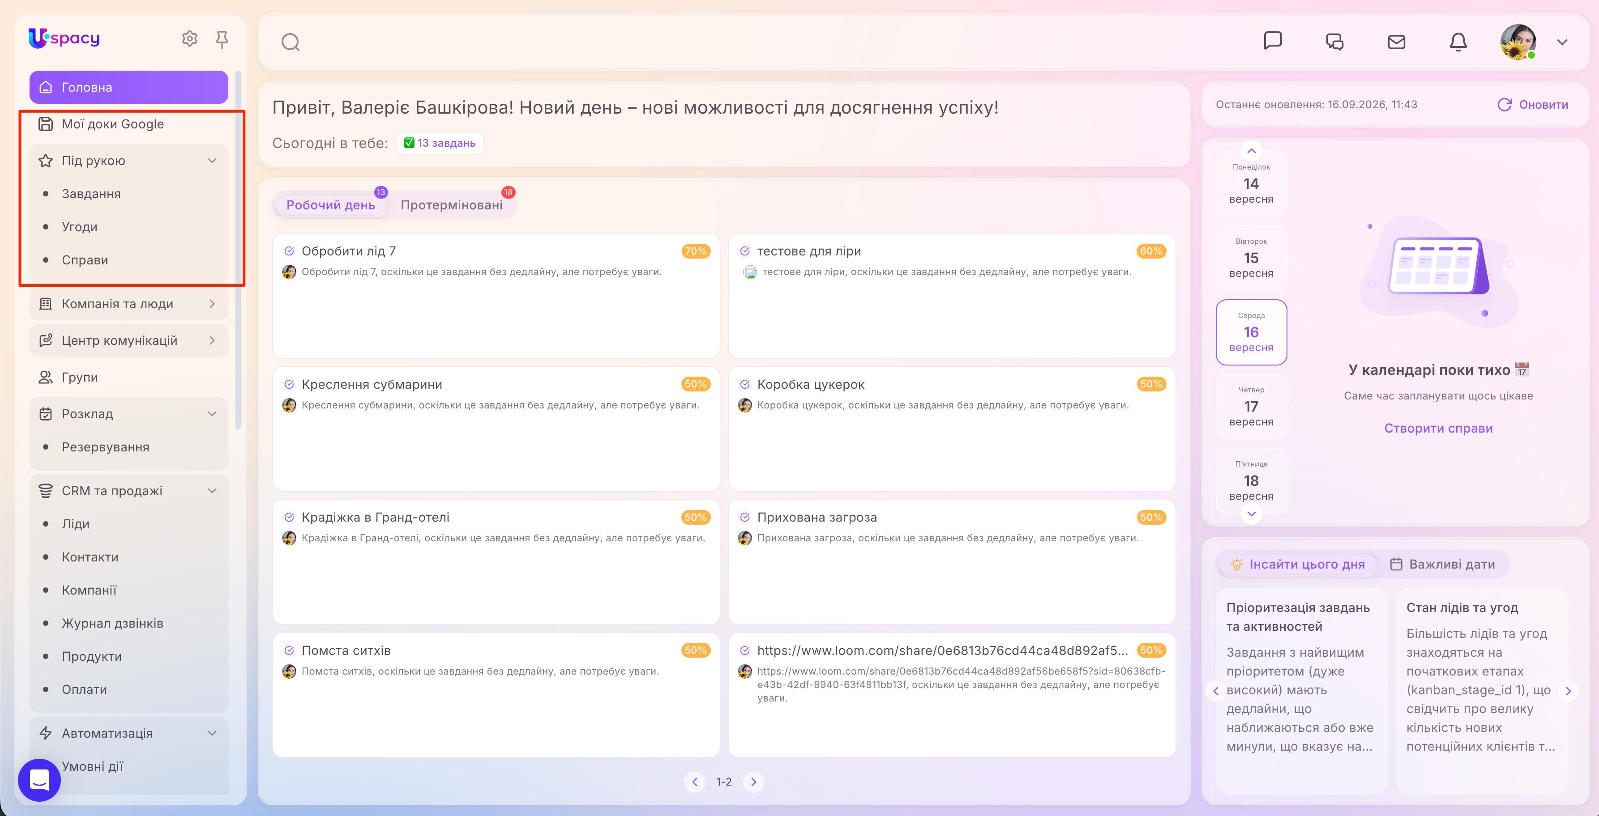Move calendar days up with top chevron
The height and width of the screenshot is (816, 1599).
[x=1251, y=151]
